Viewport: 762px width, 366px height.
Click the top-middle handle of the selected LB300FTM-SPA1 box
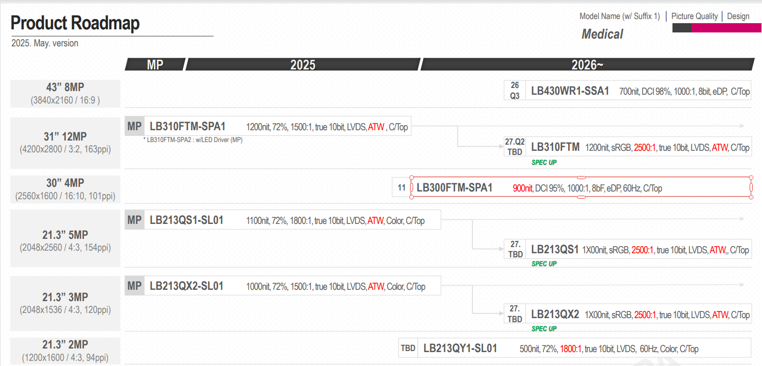[x=581, y=177]
